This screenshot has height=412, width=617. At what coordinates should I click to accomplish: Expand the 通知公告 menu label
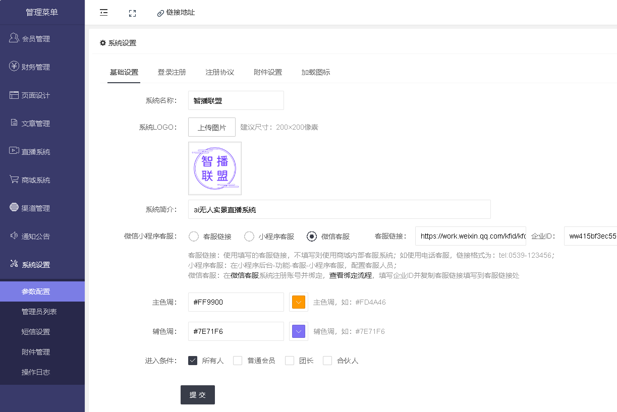point(36,237)
